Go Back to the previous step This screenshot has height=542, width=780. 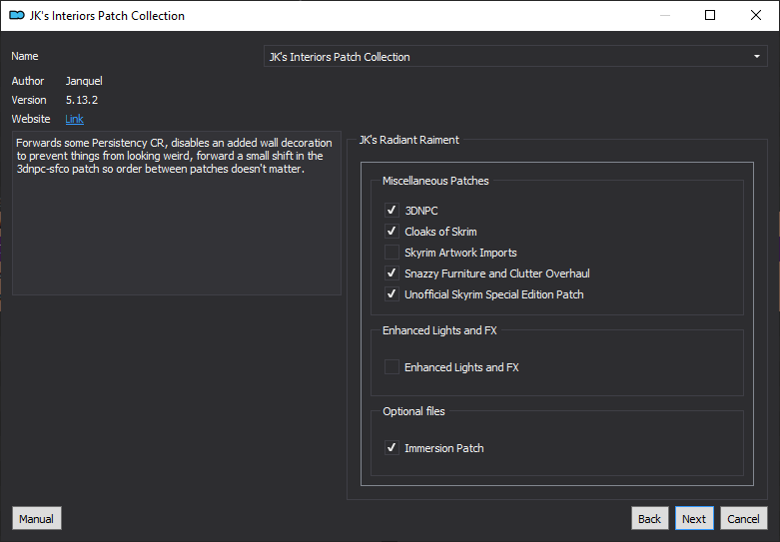click(649, 519)
